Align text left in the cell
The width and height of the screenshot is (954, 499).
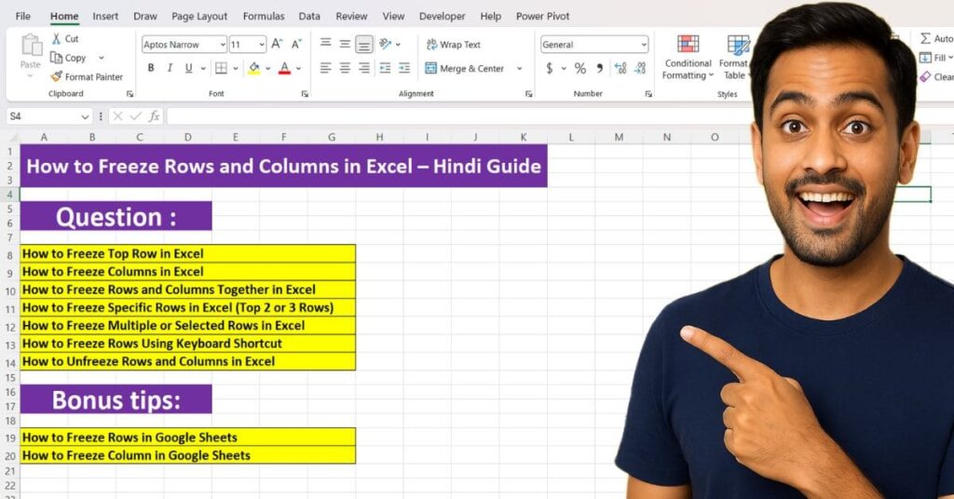(326, 68)
